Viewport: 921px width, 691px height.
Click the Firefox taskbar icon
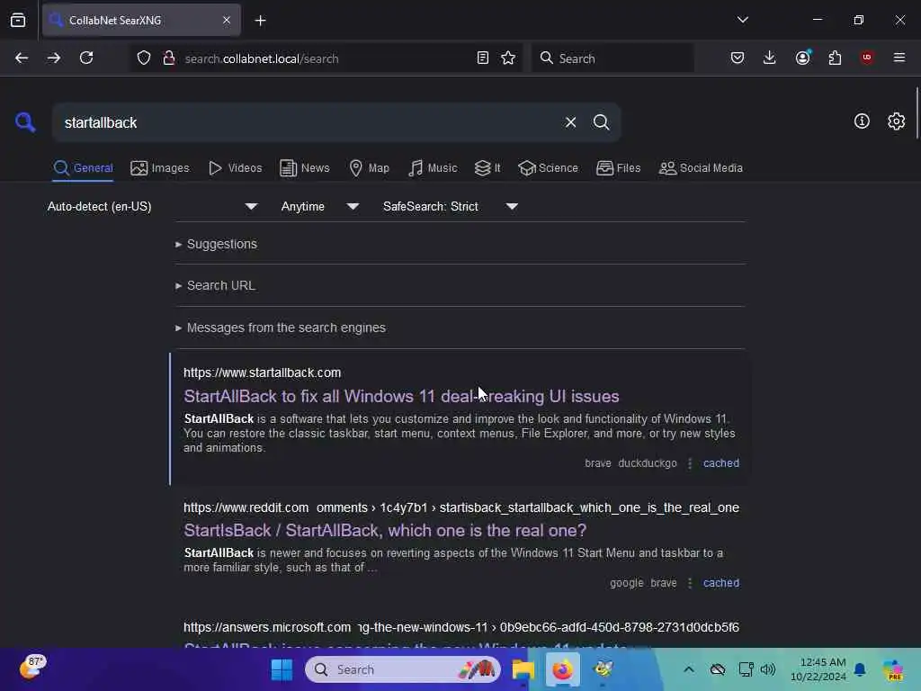(562, 669)
